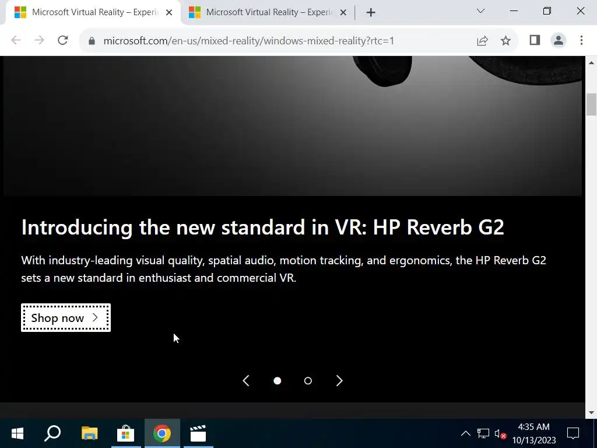The height and width of the screenshot is (448, 597).
Task: Restore down the Chrome window
Action: tap(547, 11)
